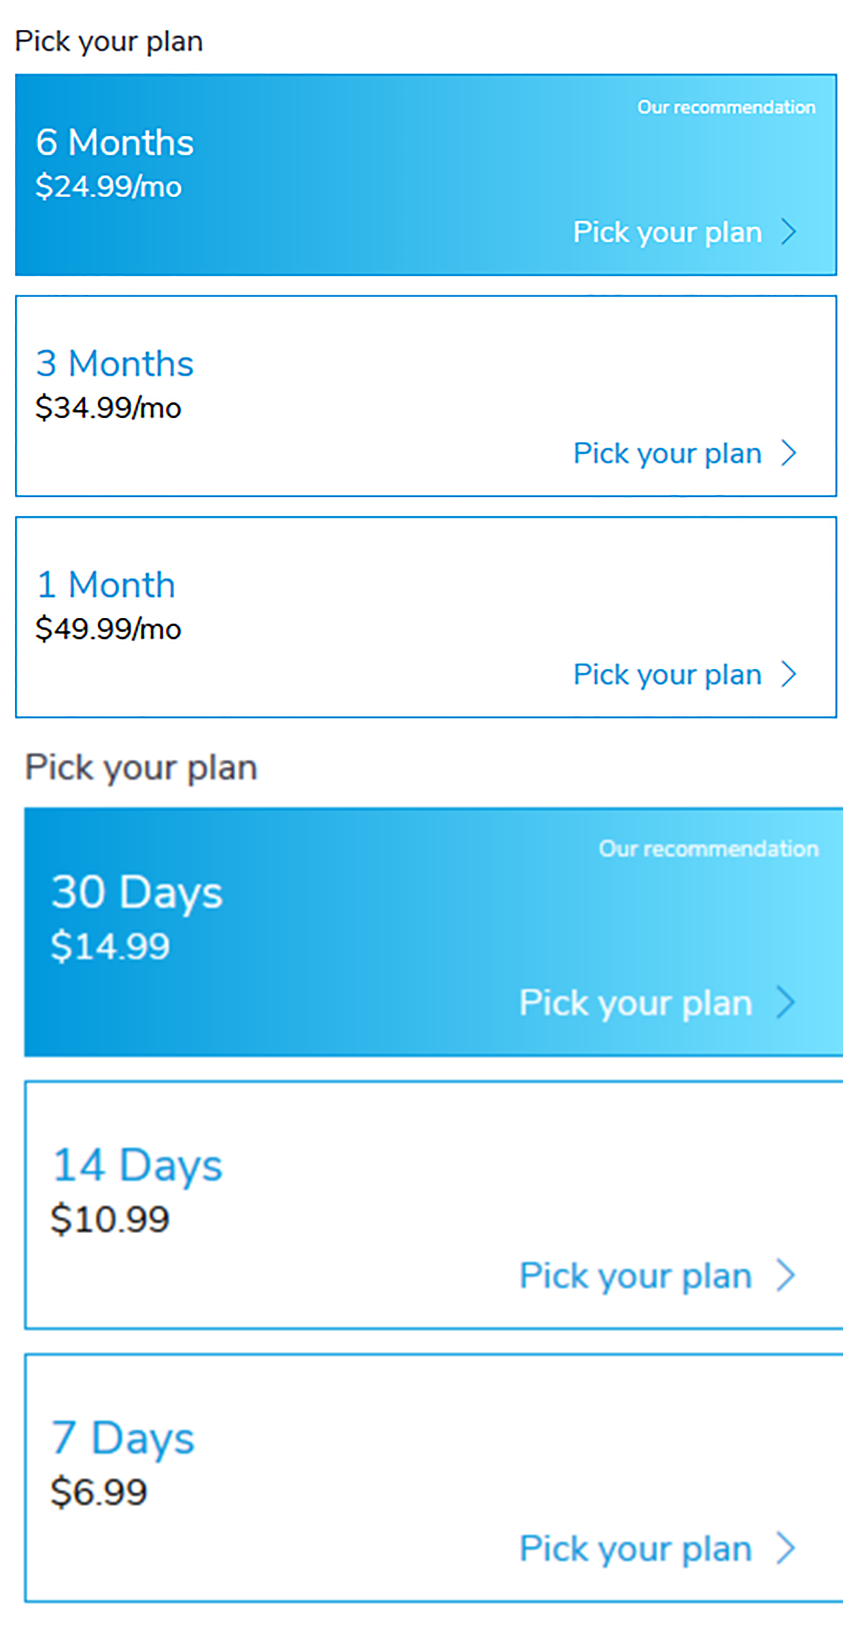Image resolution: width=860 pixels, height=1641 pixels.
Task: Click the chevron arrow on 3 Months plan
Action: pyautogui.click(x=789, y=453)
